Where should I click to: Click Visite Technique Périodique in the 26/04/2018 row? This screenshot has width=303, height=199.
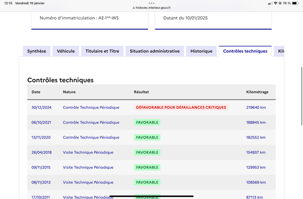88,152
